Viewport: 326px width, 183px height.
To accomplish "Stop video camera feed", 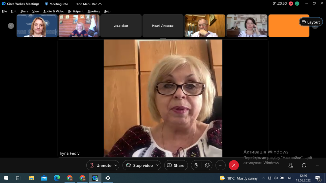I will point(140,165).
